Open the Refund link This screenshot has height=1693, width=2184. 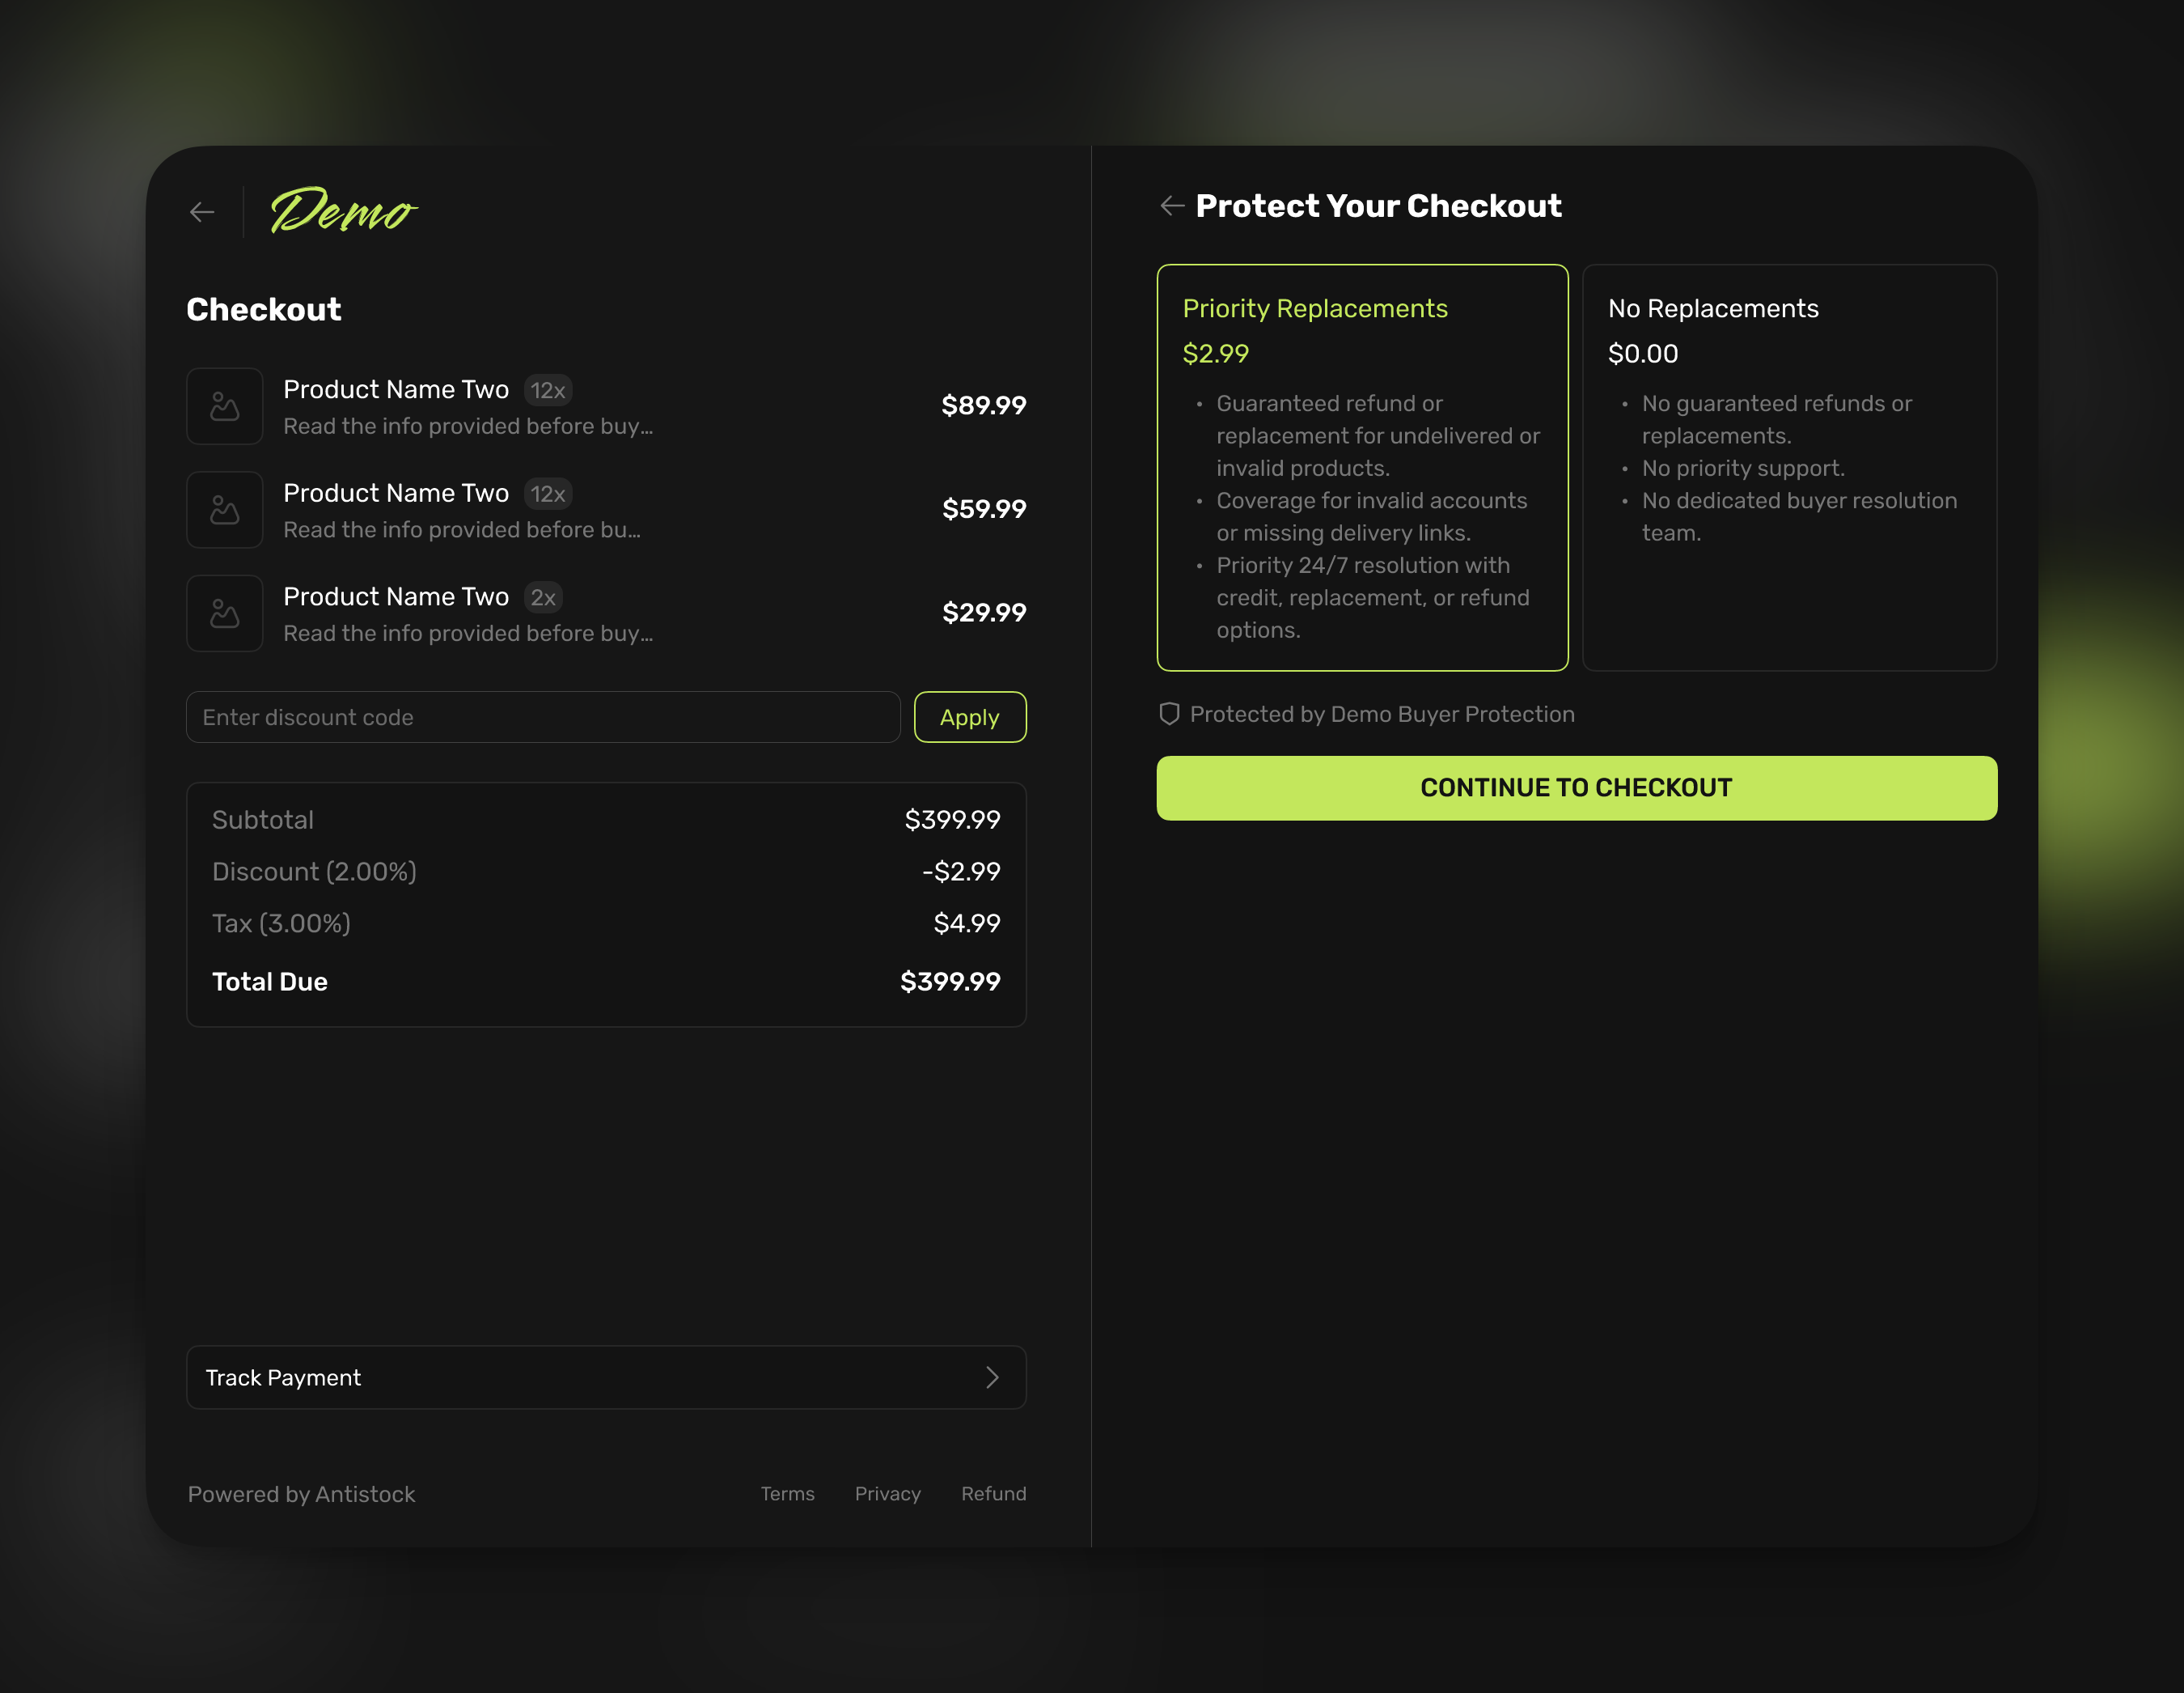tap(993, 1494)
